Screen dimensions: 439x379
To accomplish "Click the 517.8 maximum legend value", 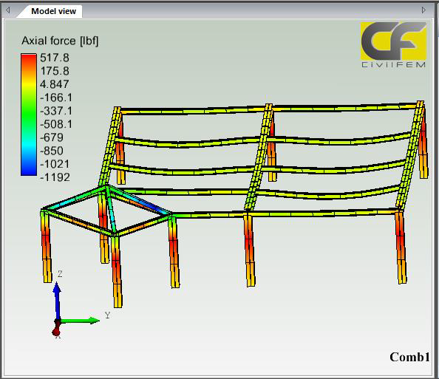I will 55,58.
